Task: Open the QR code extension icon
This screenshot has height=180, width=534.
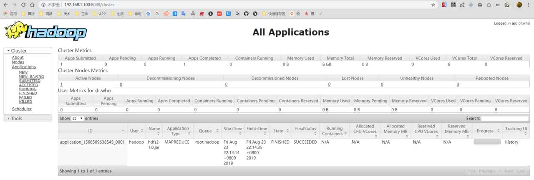Action: (x=453, y=5)
